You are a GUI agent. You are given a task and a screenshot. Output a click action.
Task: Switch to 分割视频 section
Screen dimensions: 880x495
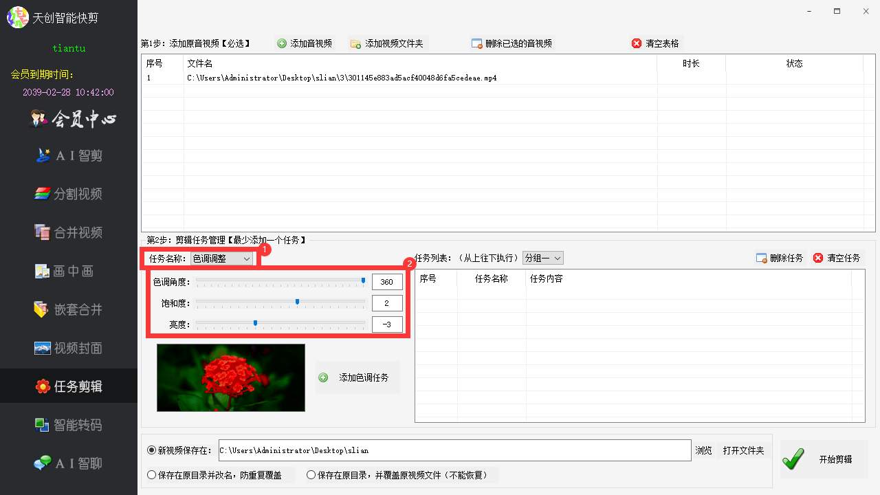coord(69,194)
